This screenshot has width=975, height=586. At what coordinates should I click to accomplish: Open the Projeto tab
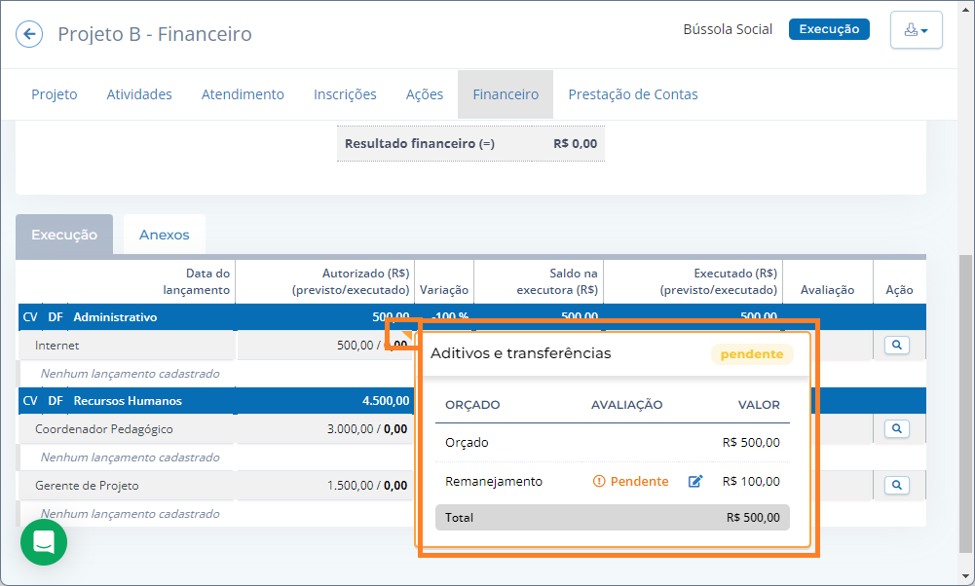coord(55,94)
